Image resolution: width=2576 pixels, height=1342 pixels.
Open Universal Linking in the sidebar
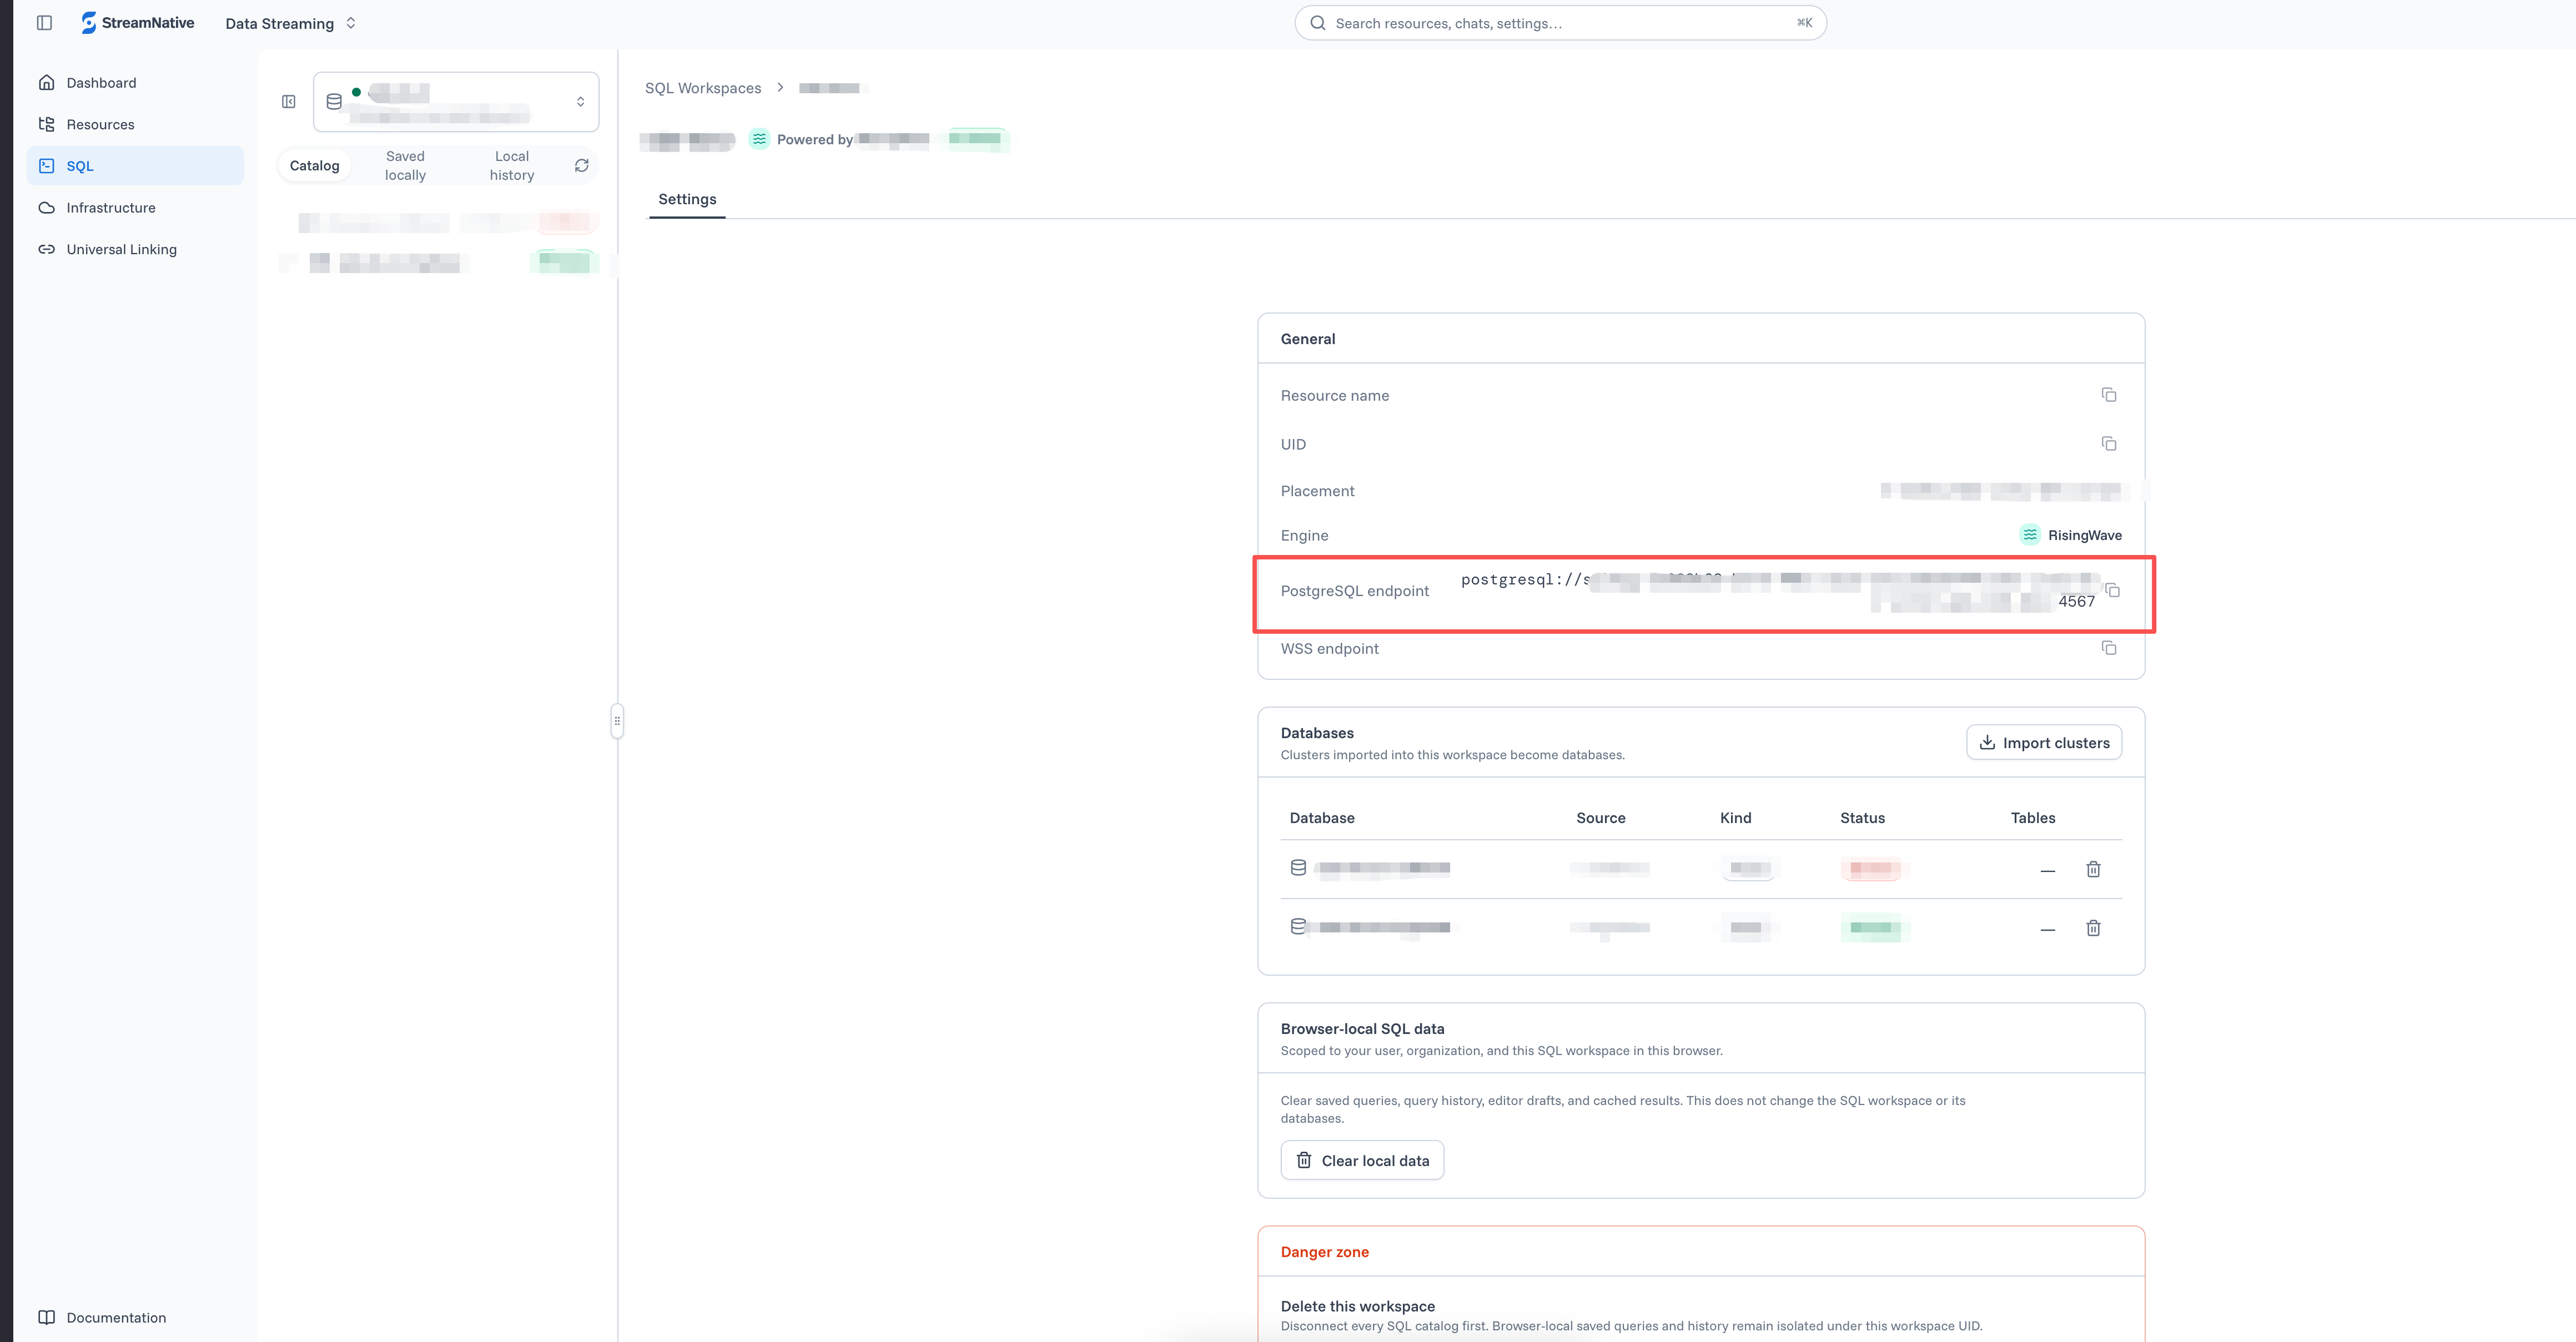pos(135,250)
